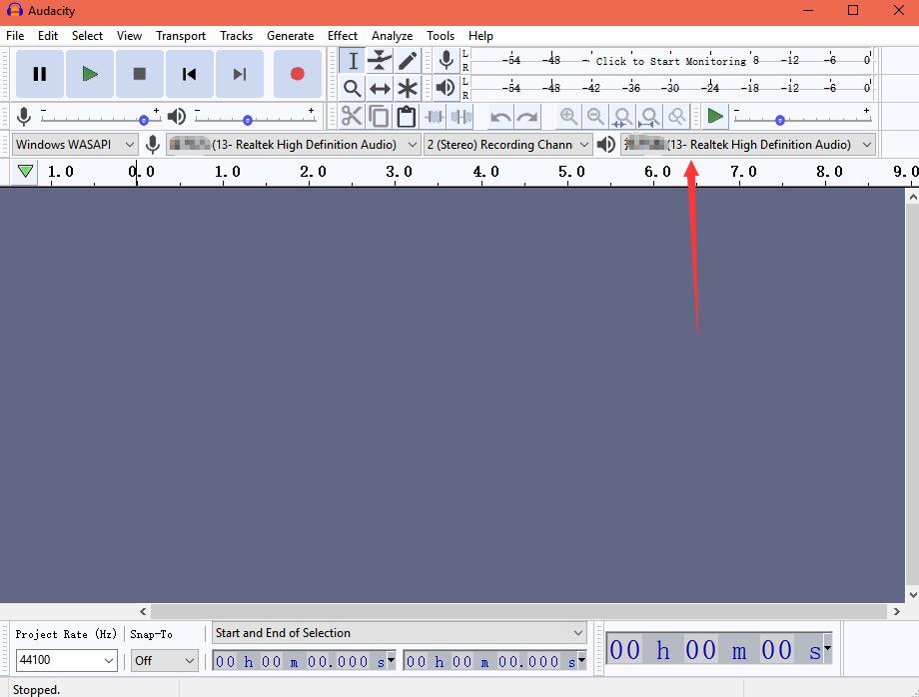Open the 2 (Stereo) Recording Channels dropdown
The image size is (919, 697).
[507, 144]
